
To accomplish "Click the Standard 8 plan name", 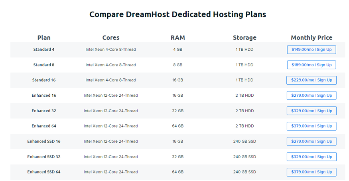I will (44, 65).
